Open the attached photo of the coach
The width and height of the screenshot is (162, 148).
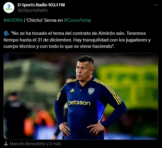coord(81,96)
